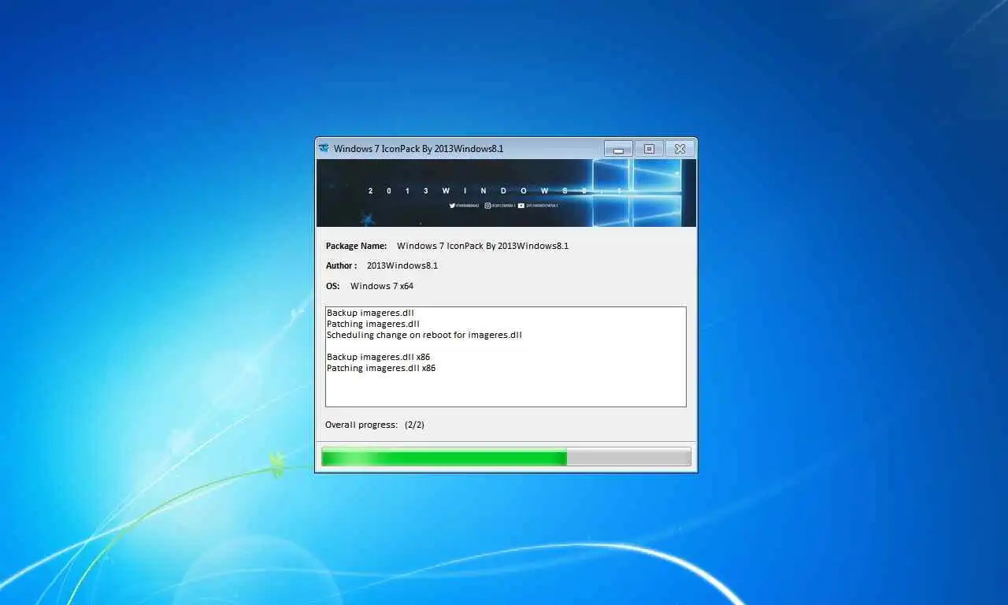Click the Twitter icon in banner
Viewport: 1008px width, 605px height.
click(x=452, y=206)
